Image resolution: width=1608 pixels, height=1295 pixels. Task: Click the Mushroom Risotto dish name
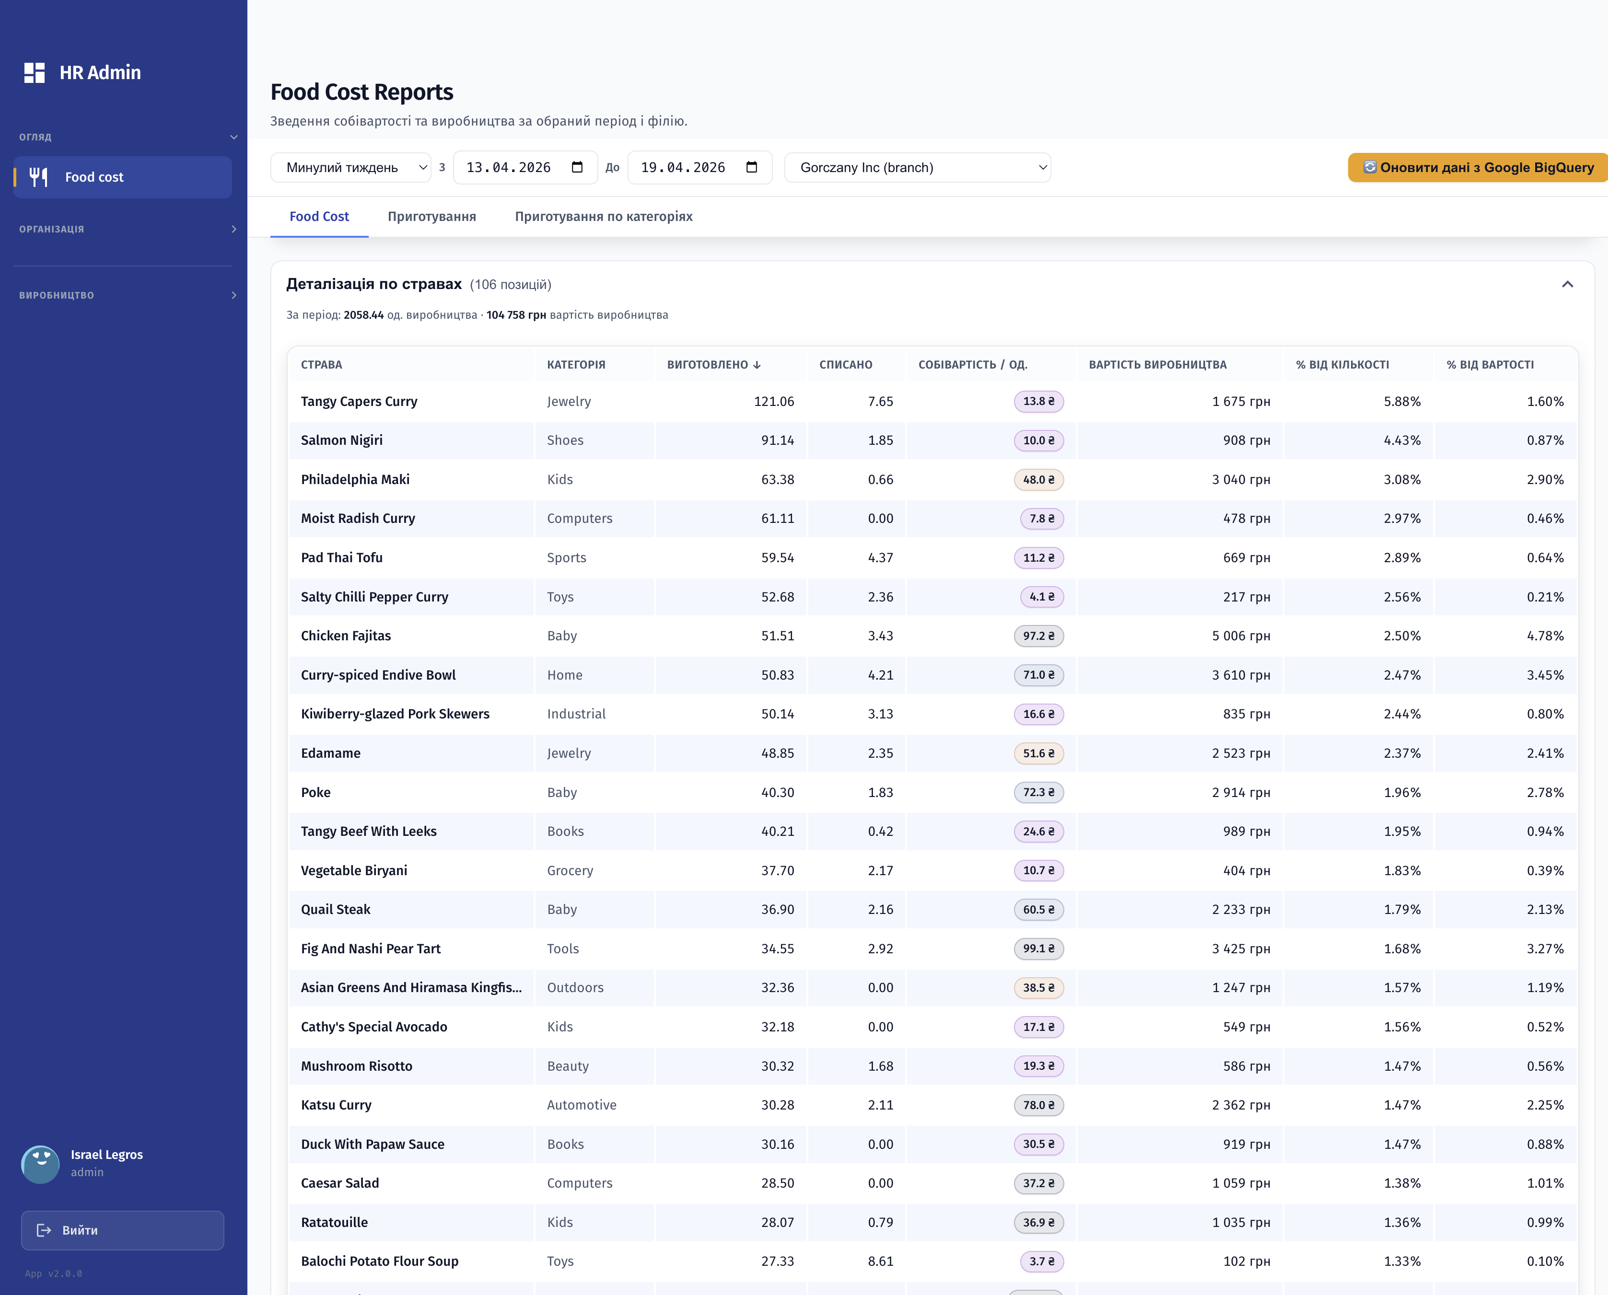click(357, 1066)
